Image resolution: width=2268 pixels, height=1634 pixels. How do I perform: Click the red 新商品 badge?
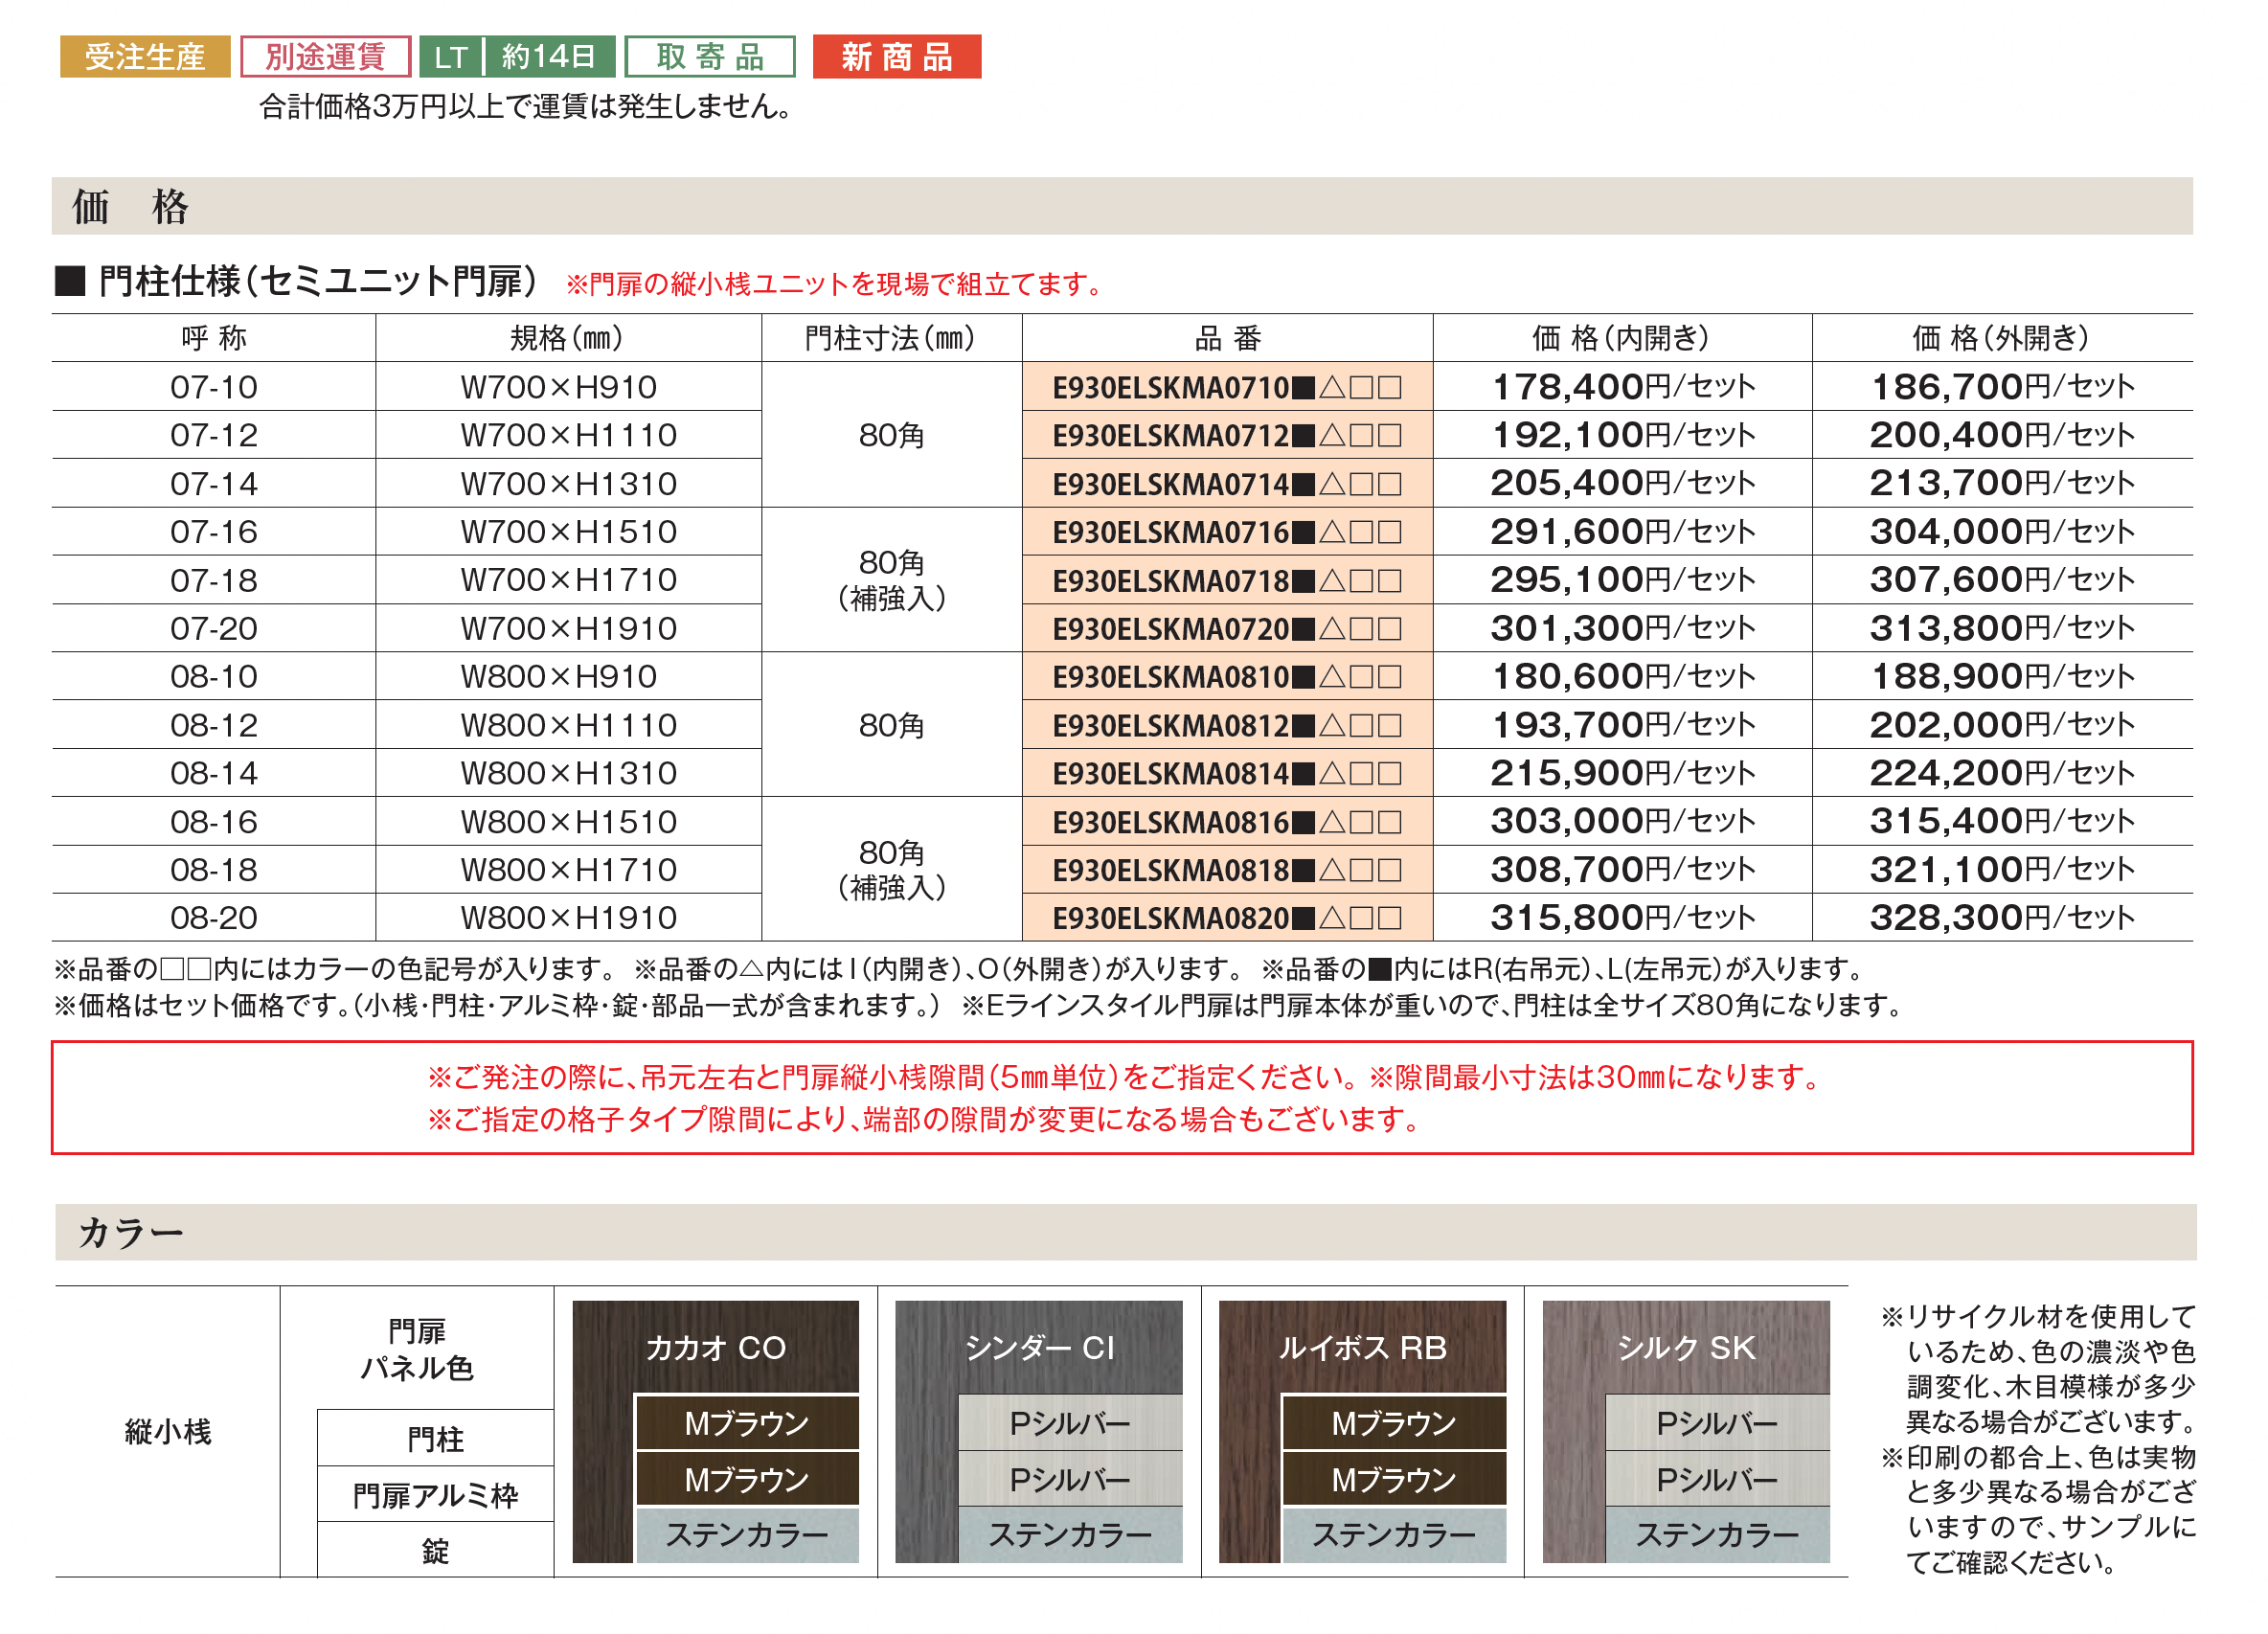point(898,57)
